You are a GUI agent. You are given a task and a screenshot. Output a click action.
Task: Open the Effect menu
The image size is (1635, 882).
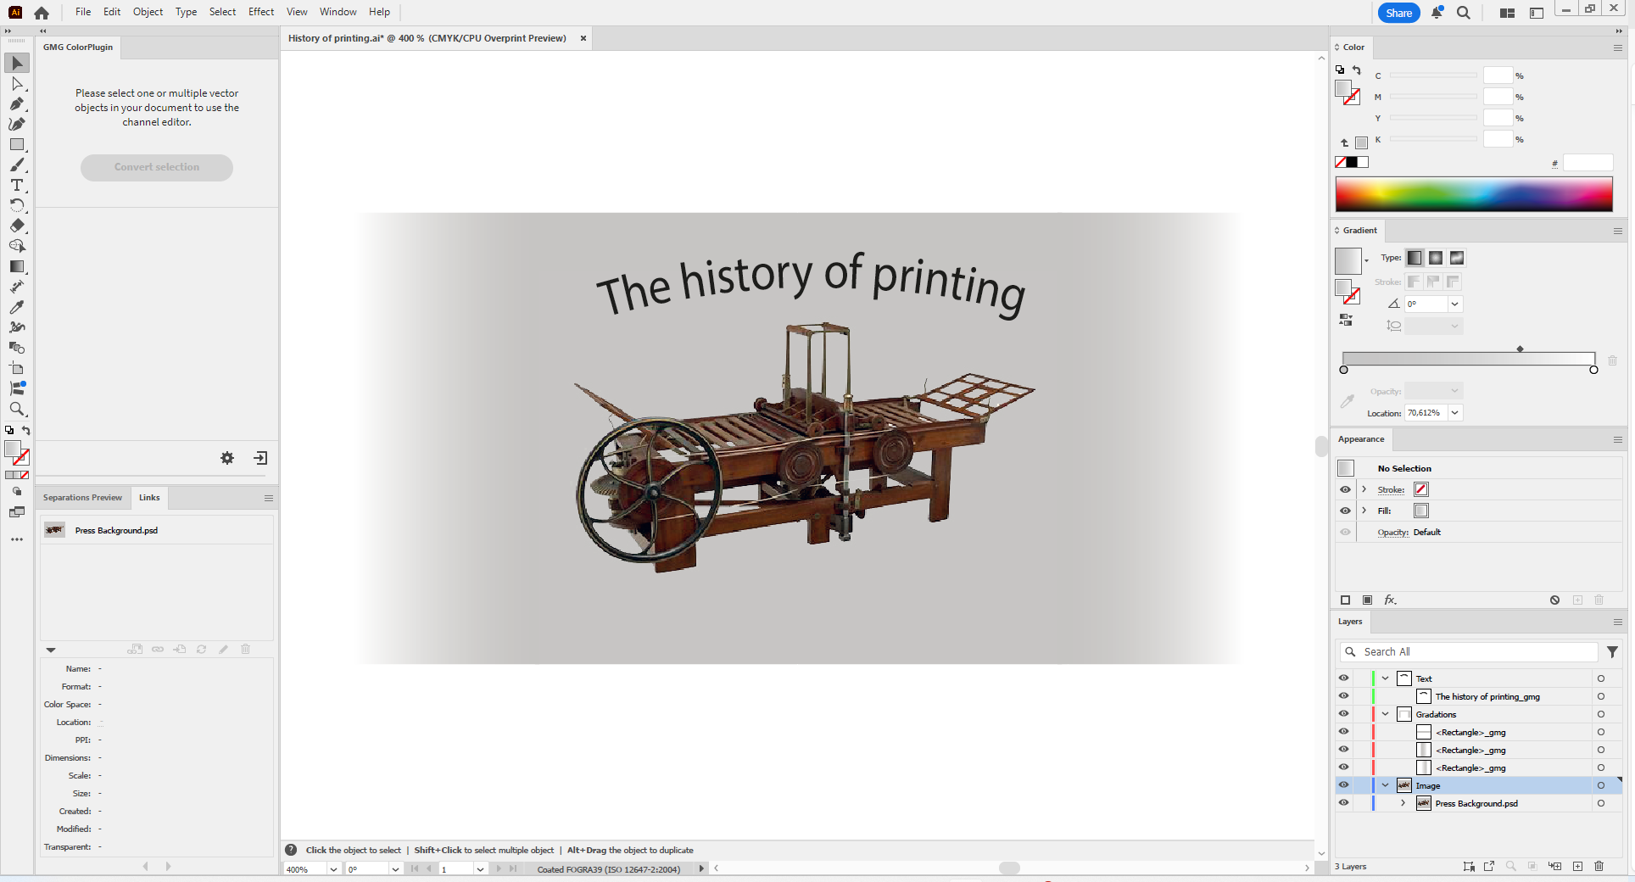(260, 12)
